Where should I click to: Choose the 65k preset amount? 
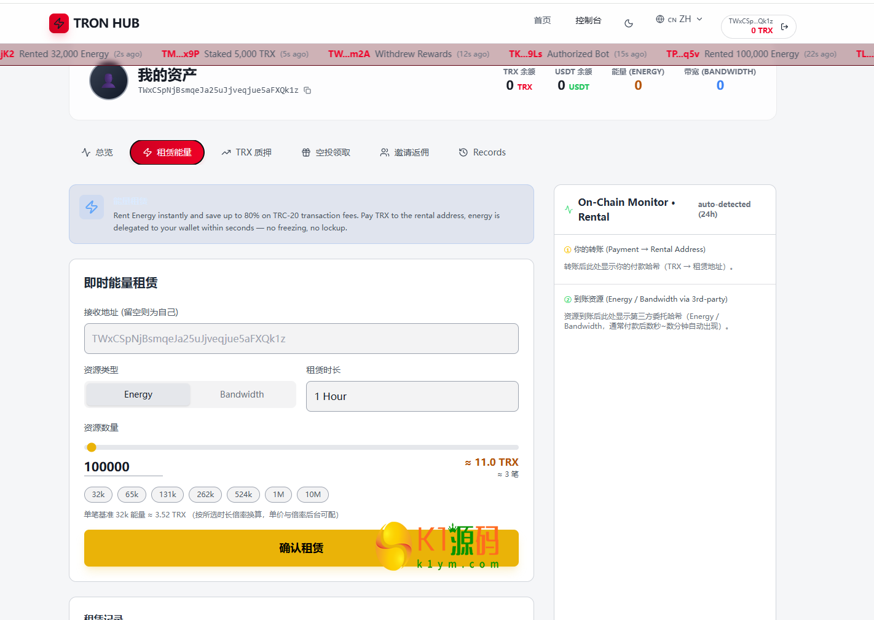pyautogui.click(x=132, y=495)
